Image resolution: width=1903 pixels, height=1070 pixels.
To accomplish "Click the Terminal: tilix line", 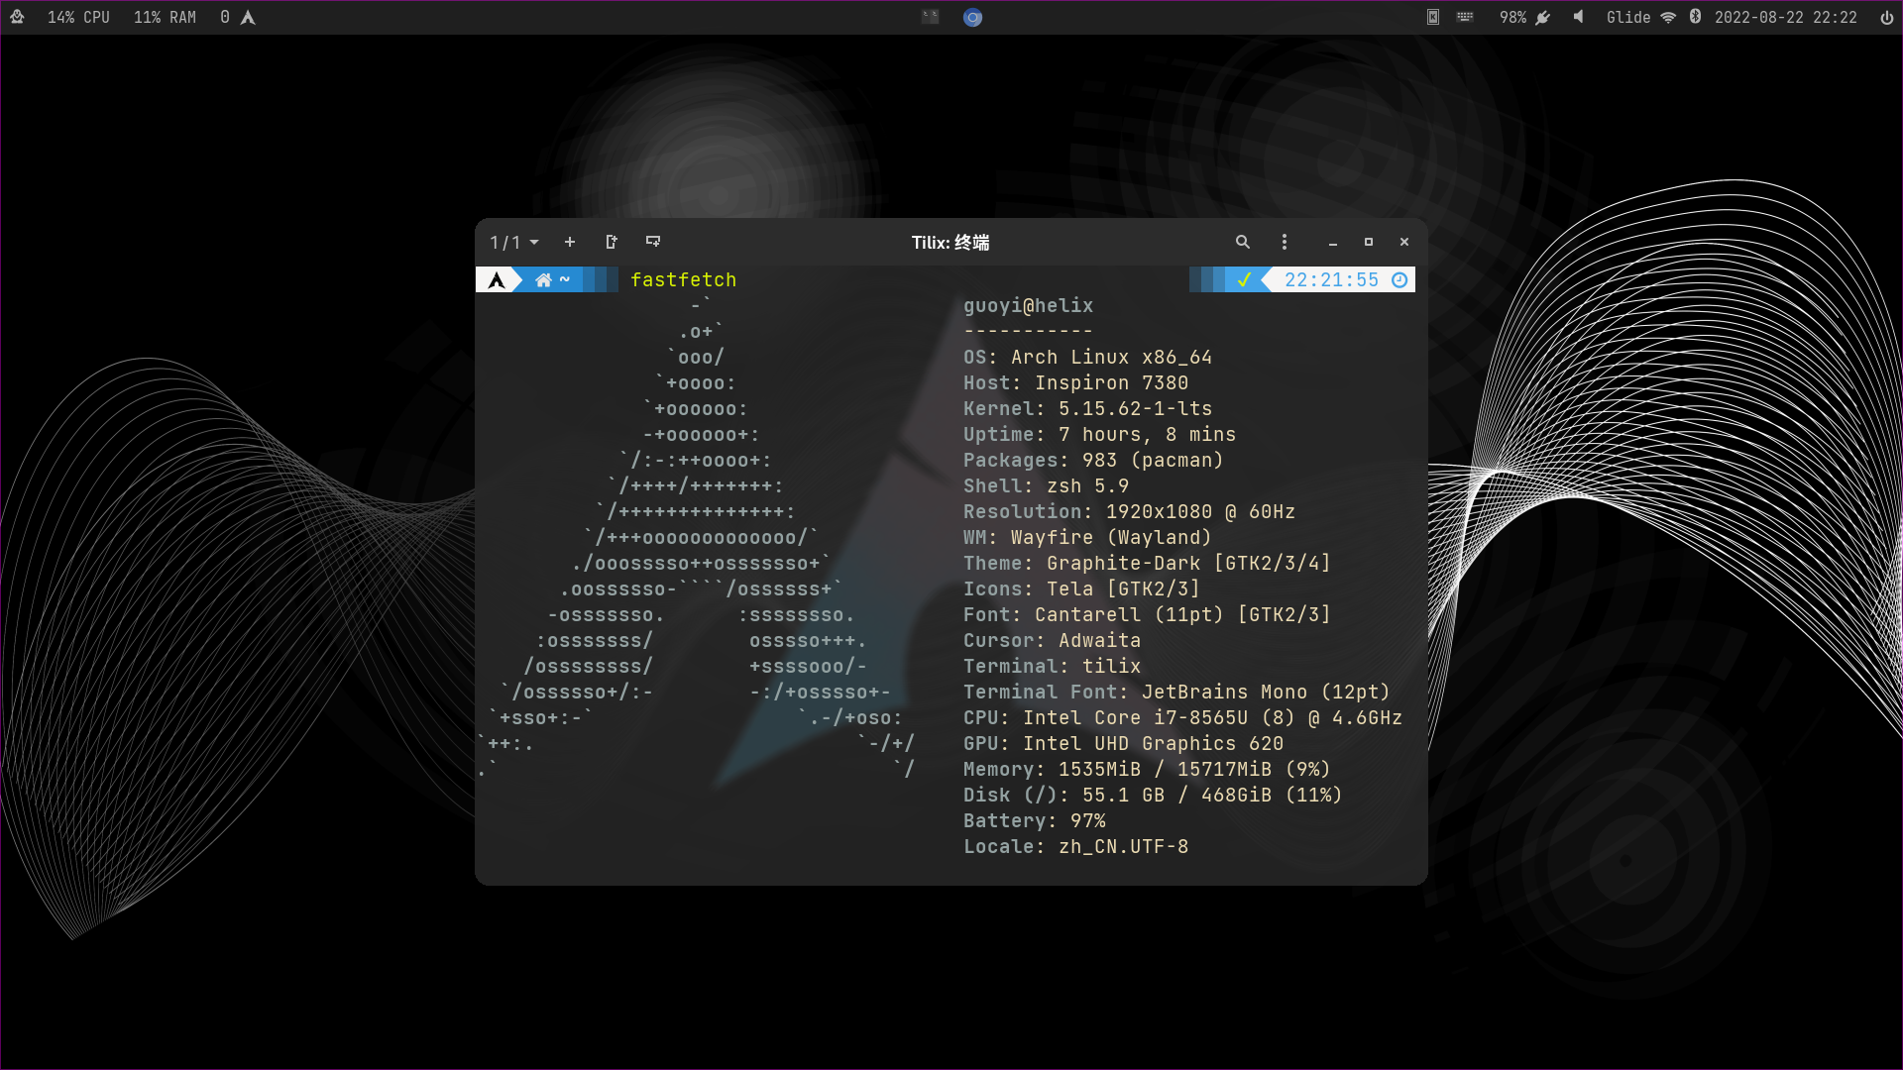I will [x=1052, y=667].
